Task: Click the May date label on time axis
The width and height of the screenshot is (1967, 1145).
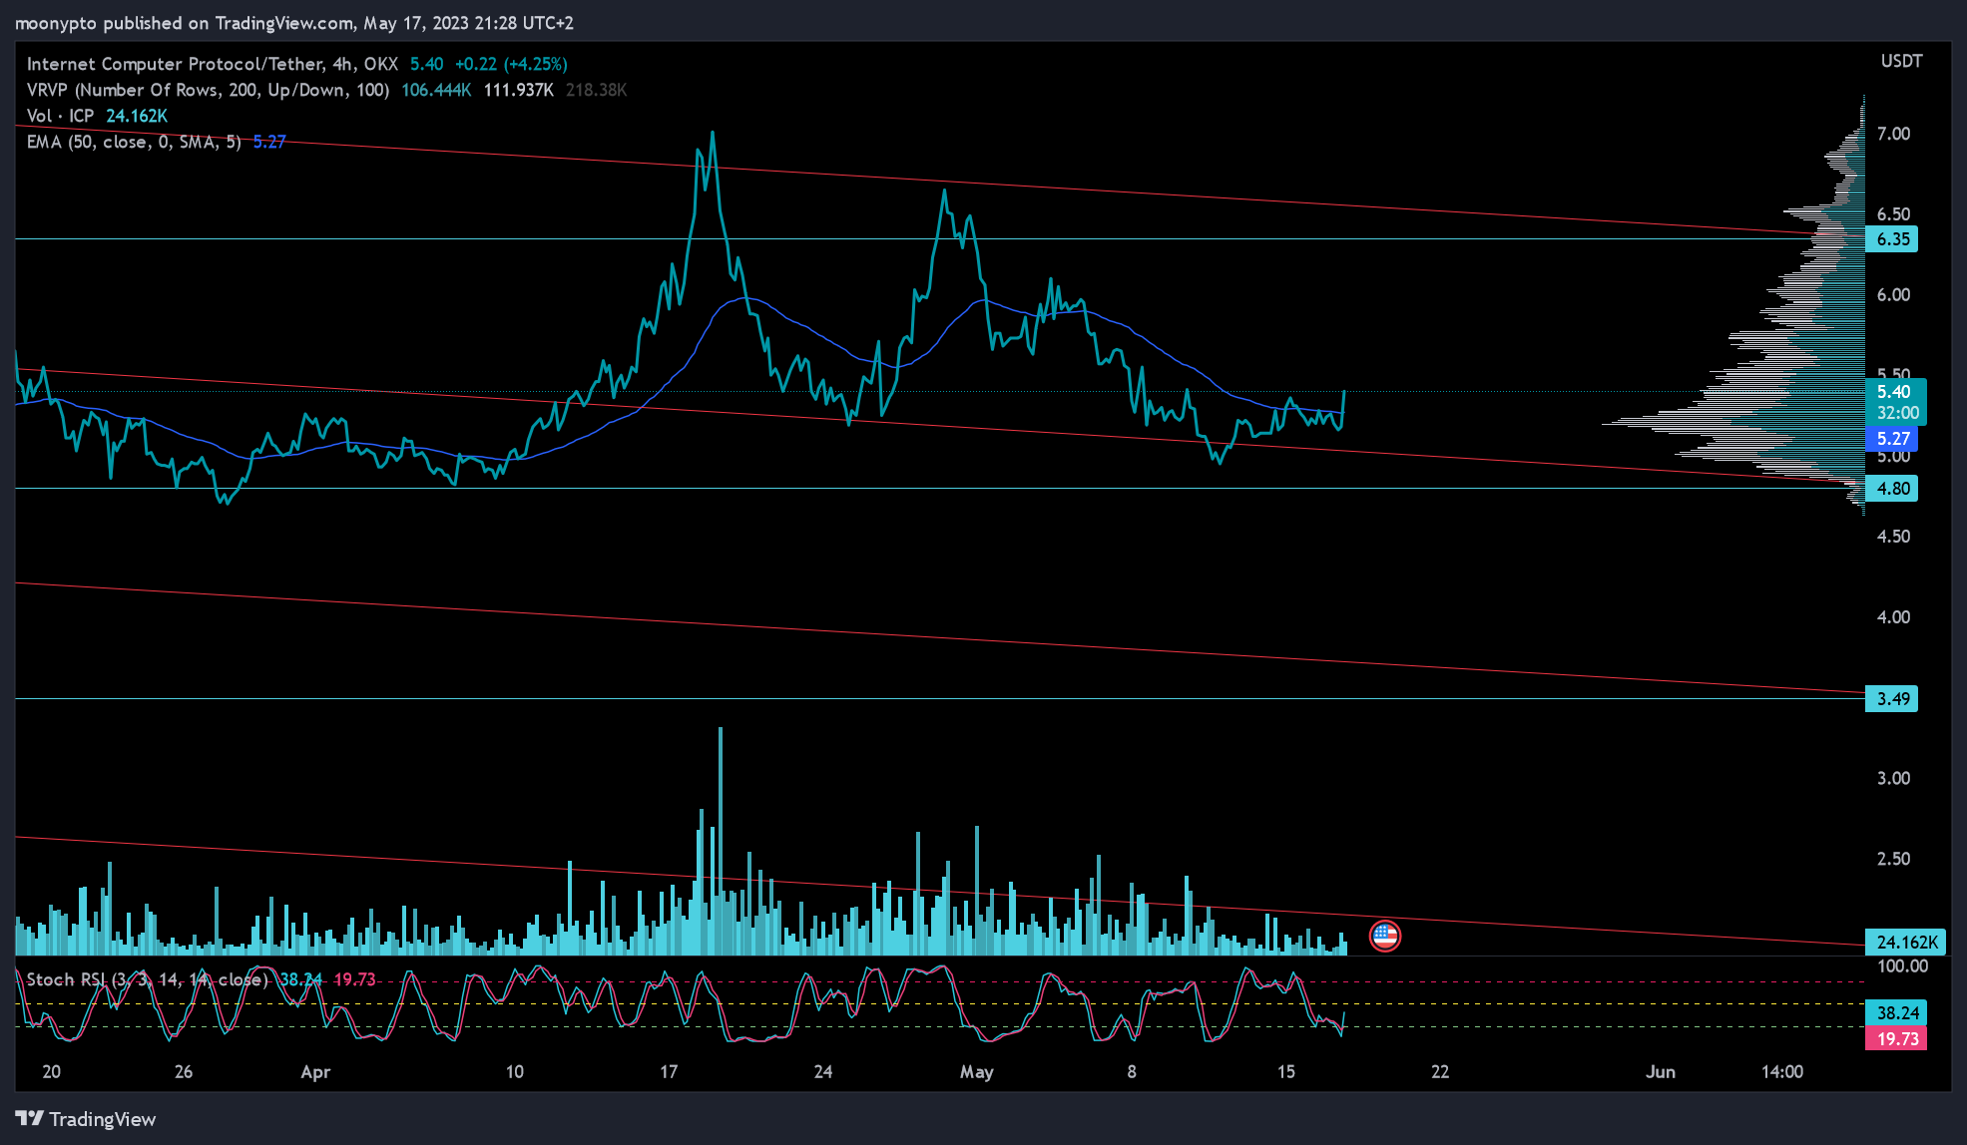Action: (976, 1072)
